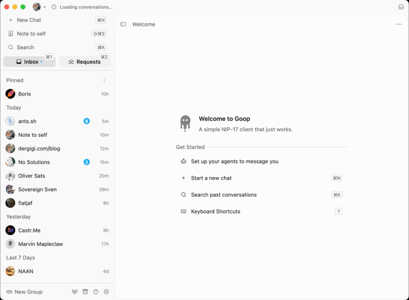This screenshot has height=300, width=409.
Task: Open the three-dot more options menu
Action: pos(398,24)
